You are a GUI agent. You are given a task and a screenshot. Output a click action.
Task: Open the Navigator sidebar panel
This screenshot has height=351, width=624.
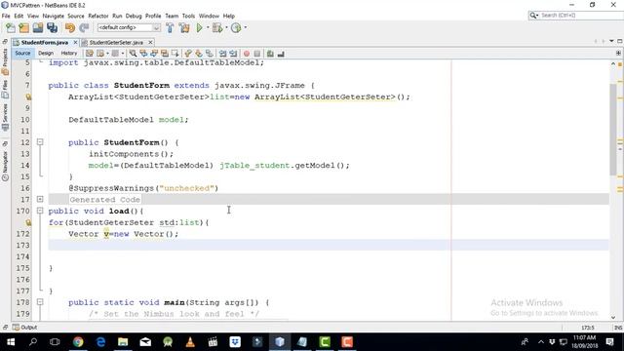5,166
